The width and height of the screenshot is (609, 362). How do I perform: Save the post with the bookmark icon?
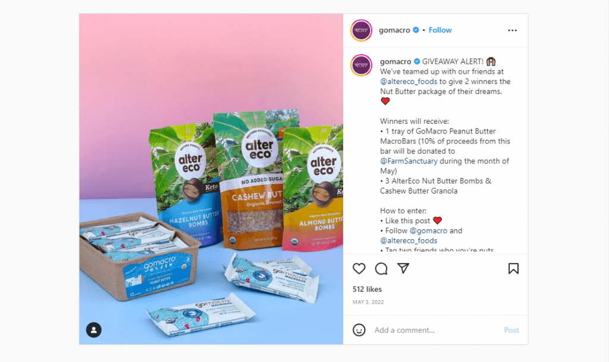pyautogui.click(x=513, y=269)
